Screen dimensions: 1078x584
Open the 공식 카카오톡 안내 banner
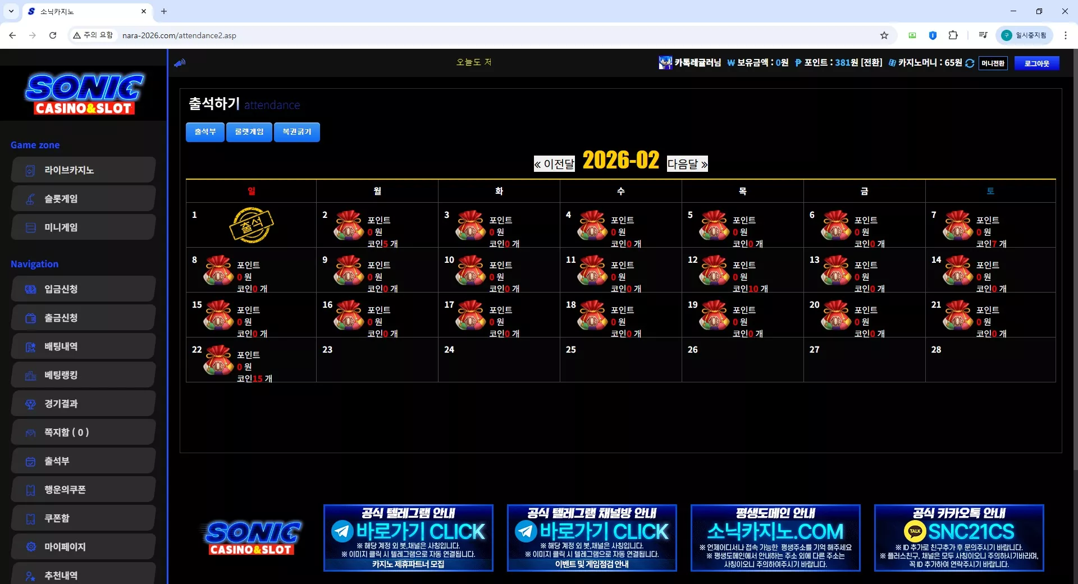pyautogui.click(x=959, y=538)
